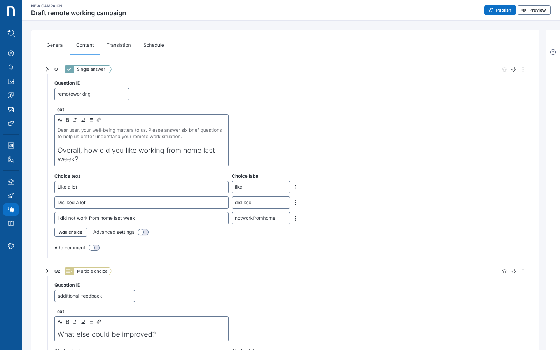Click the Add choice button

[x=71, y=232]
